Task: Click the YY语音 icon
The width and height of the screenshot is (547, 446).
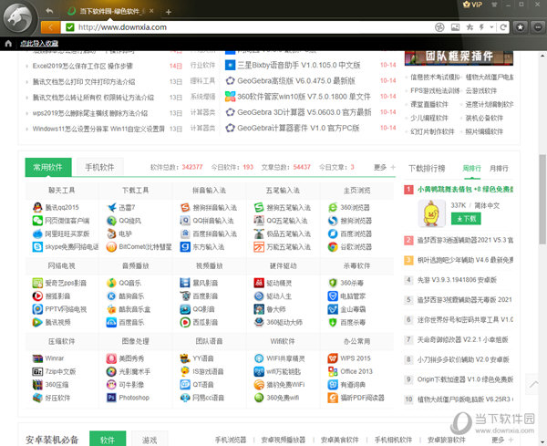Action: pos(185,358)
